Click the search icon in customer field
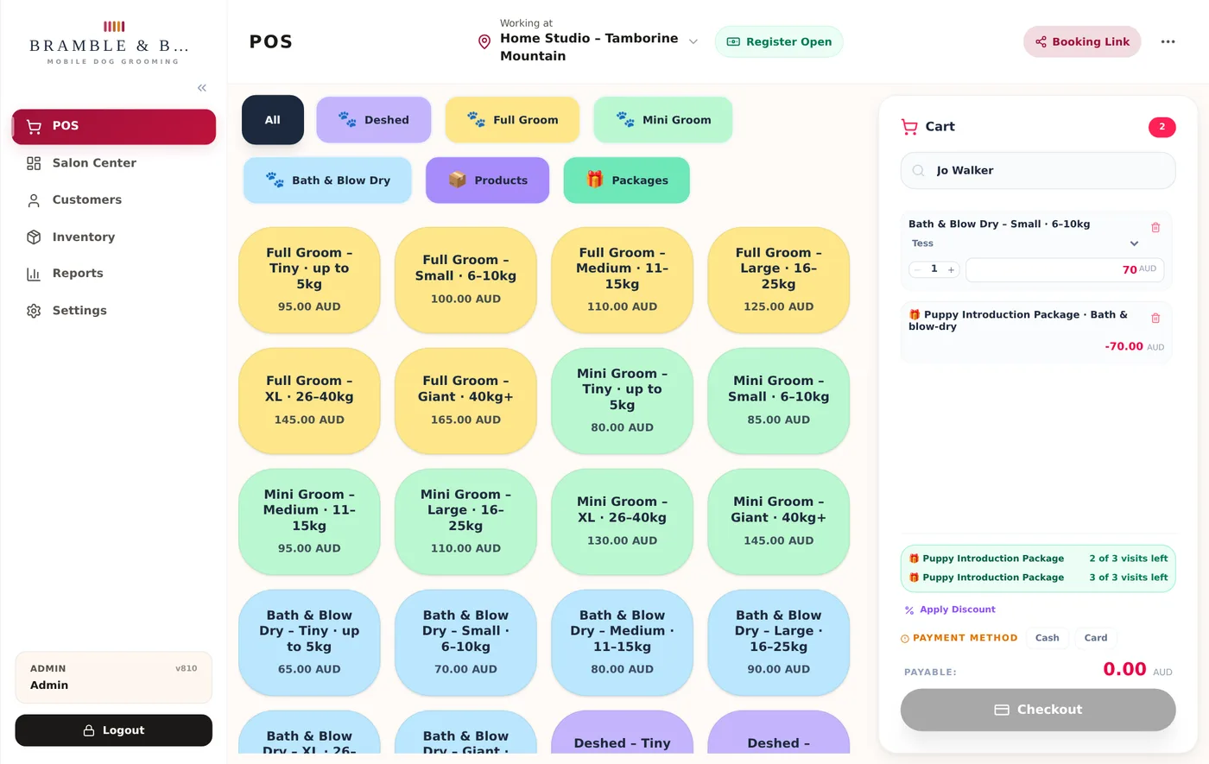Viewport: 1209px width, 764px height. coord(919,171)
